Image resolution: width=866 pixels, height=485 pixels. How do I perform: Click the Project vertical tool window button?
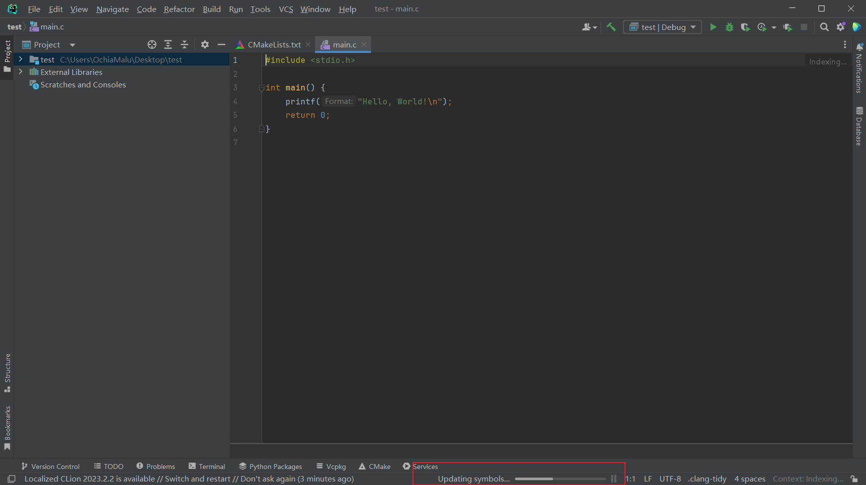click(x=7, y=56)
